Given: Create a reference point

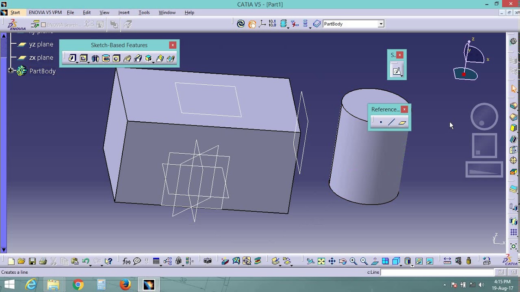Looking at the screenshot, I should pos(381,122).
